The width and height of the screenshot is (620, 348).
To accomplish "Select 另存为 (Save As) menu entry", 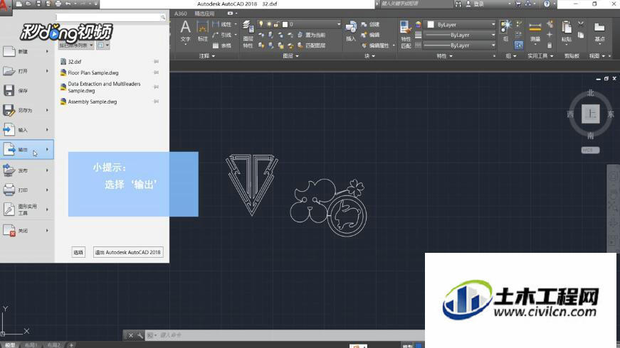I will point(27,110).
